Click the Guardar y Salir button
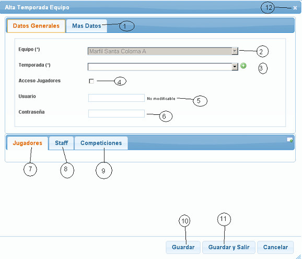Screen dimensions: 302x259 coord(229,248)
